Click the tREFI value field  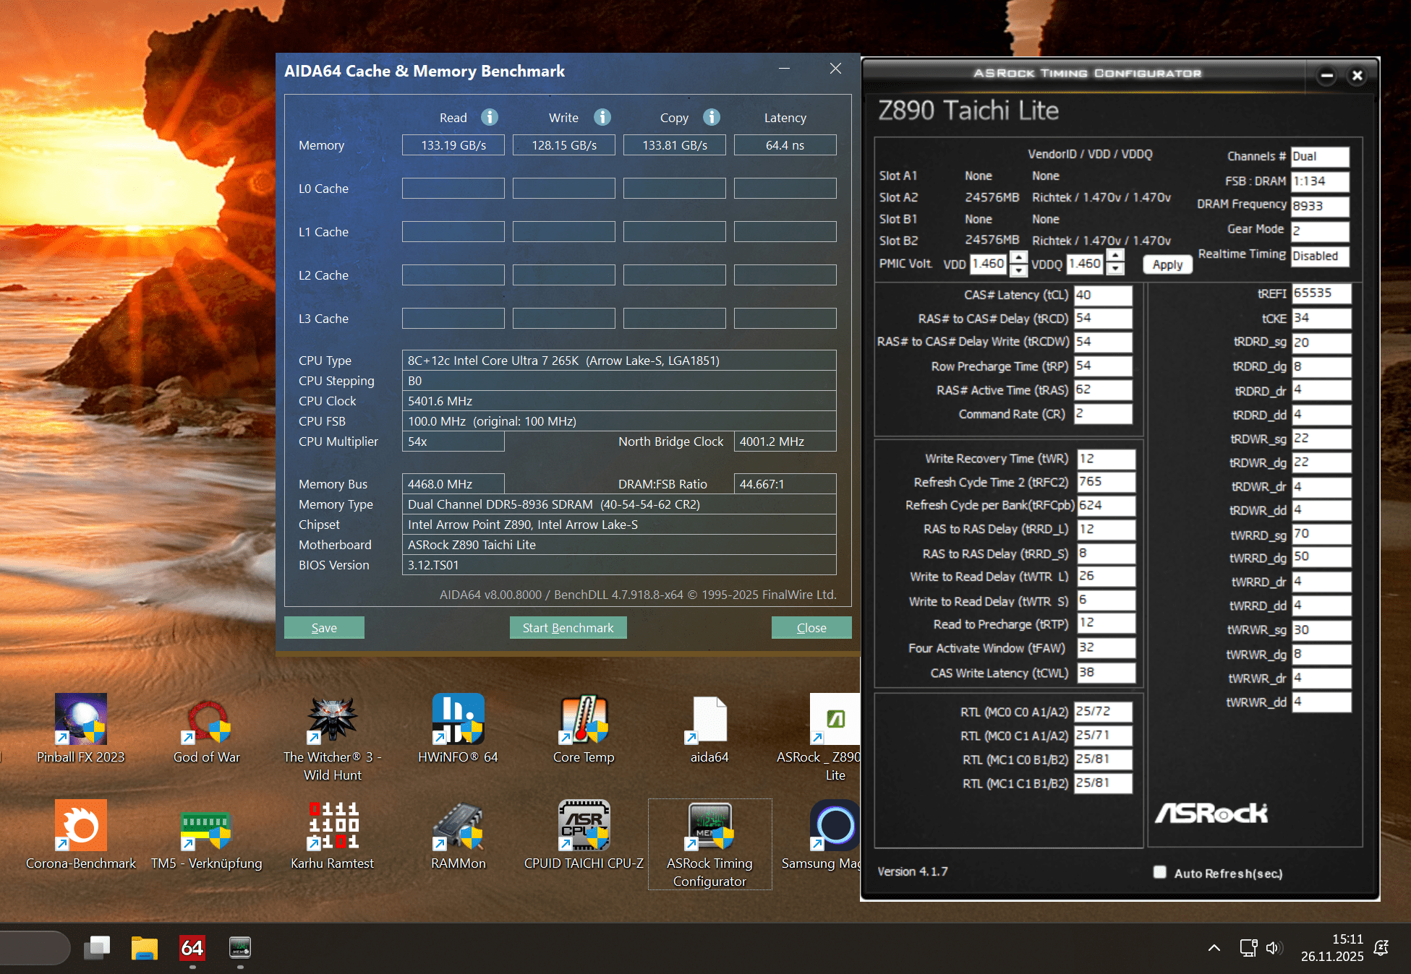1321,293
